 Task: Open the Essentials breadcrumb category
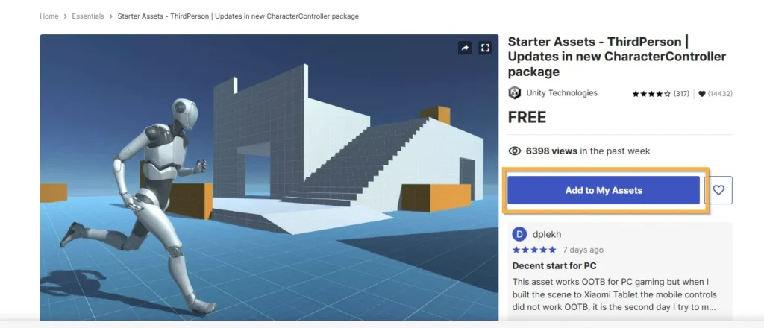(x=88, y=16)
